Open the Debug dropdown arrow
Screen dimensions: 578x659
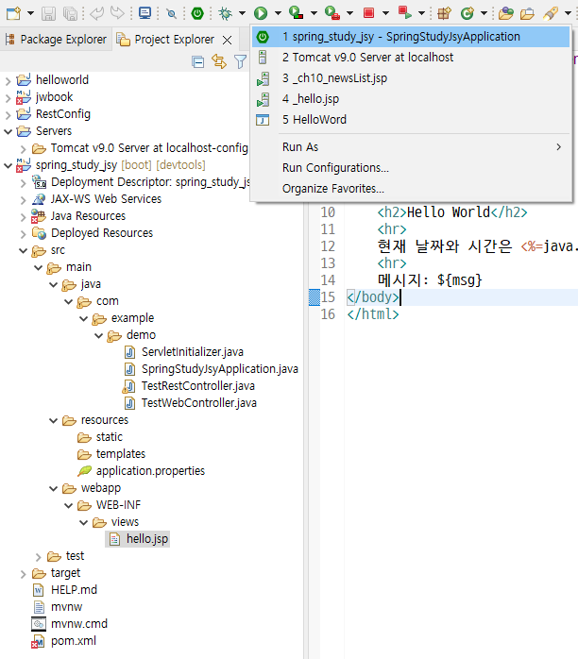[x=242, y=13]
